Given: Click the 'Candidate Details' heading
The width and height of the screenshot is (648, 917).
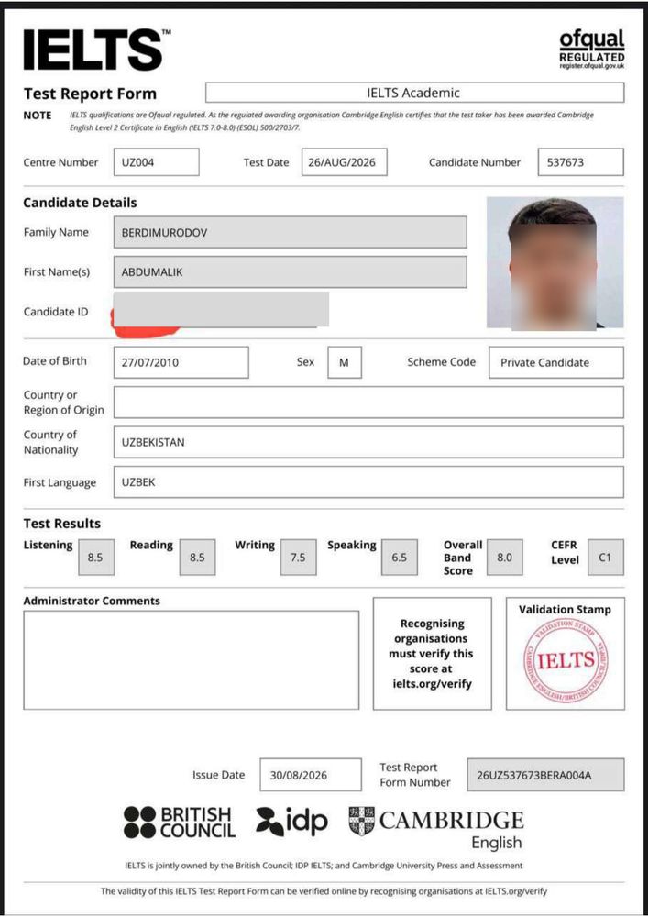Looking at the screenshot, I should pos(80,203).
